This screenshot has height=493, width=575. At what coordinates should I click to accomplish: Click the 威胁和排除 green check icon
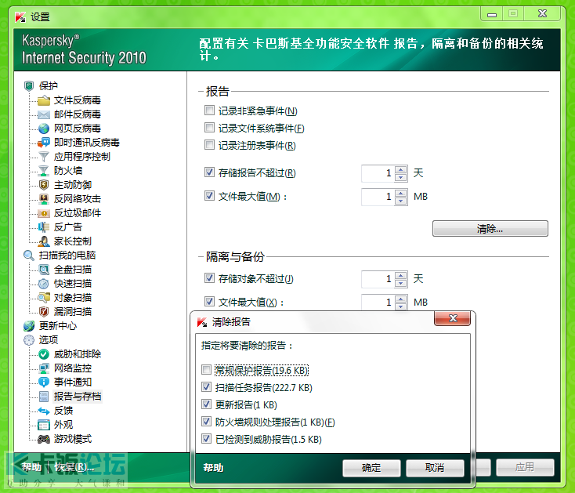click(x=44, y=354)
